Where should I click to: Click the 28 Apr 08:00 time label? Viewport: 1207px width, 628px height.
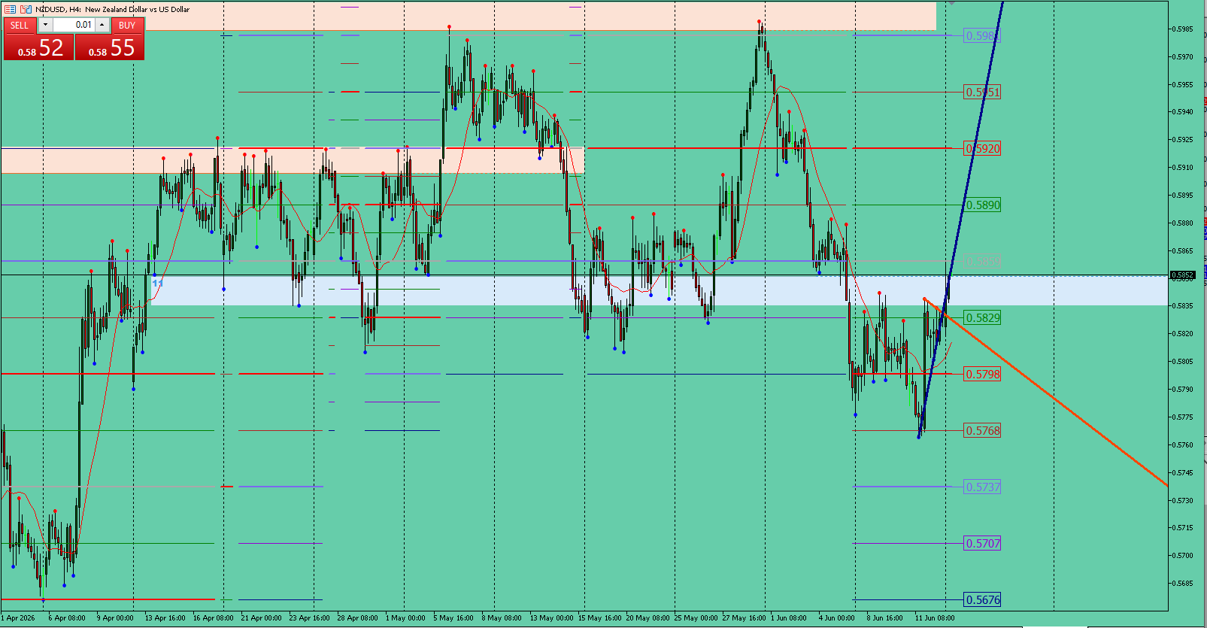point(358,618)
